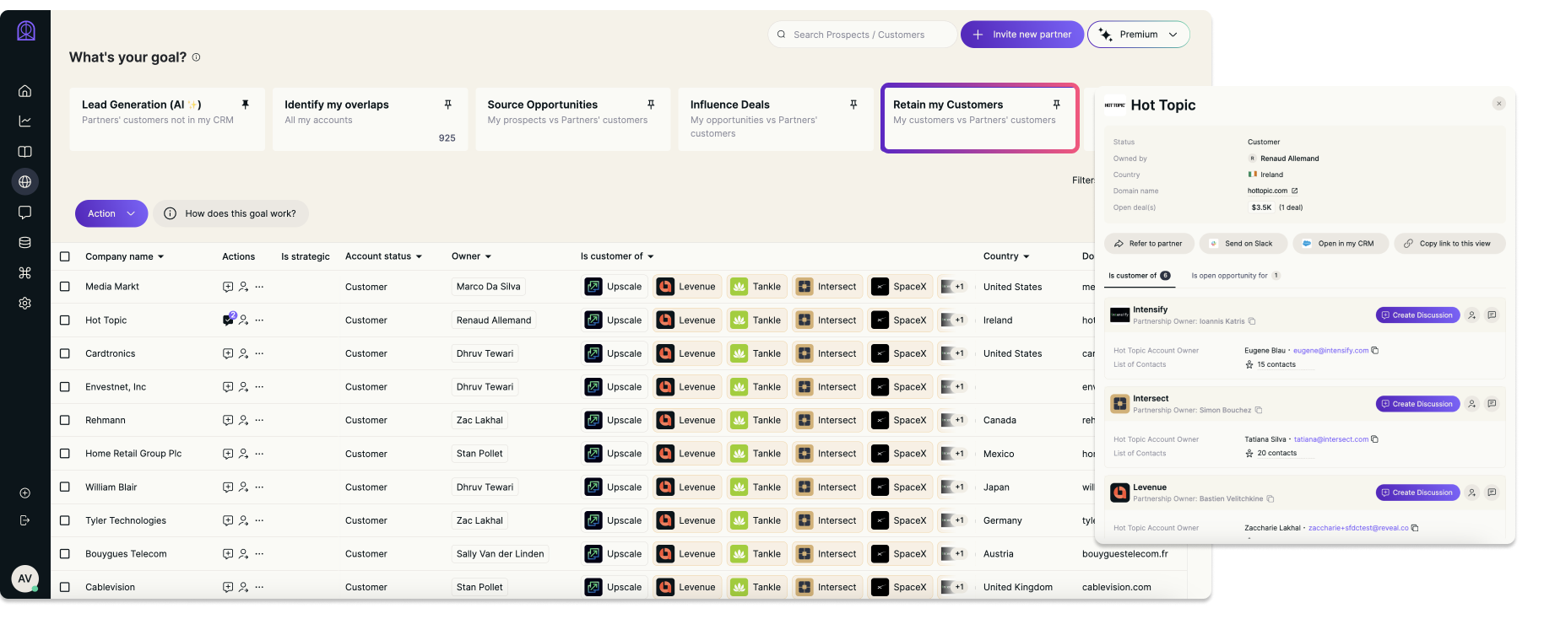Select the Identify my overlaps goal card
1544x619 pixels.
pyautogui.click(x=370, y=119)
